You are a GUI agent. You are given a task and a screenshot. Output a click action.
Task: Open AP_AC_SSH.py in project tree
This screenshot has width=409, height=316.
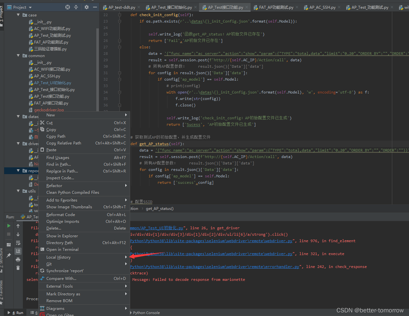coord(47,76)
